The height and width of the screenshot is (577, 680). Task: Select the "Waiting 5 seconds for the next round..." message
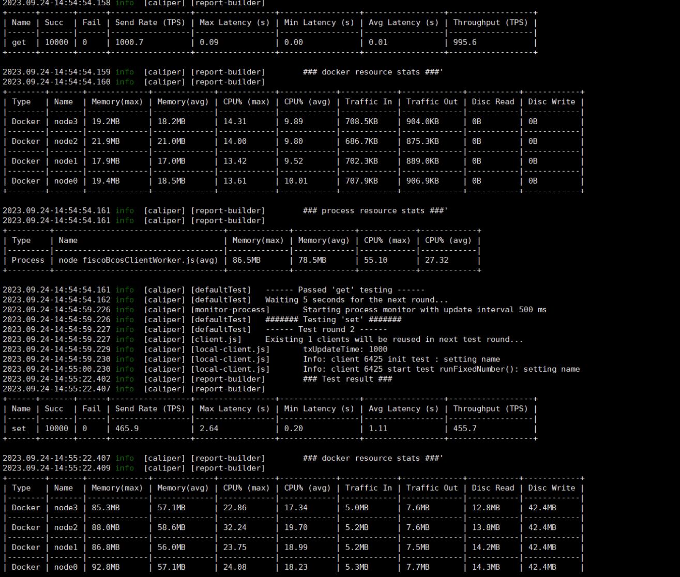(x=357, y=300)
